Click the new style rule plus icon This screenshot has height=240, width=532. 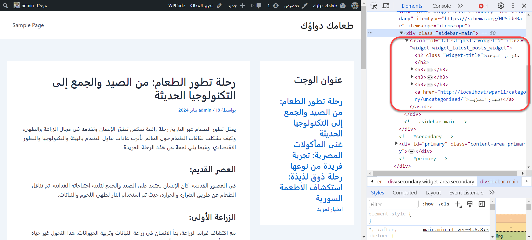[458, 204]
